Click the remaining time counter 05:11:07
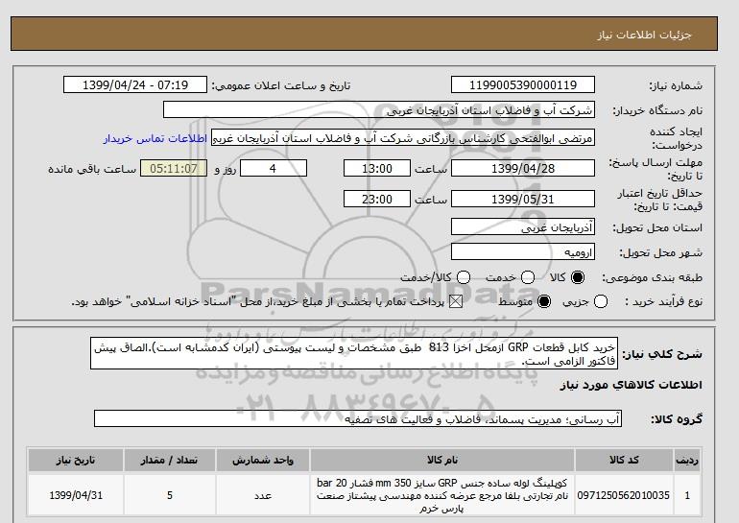The width and height of the screenshot is (739, 523). coord(174,168)
